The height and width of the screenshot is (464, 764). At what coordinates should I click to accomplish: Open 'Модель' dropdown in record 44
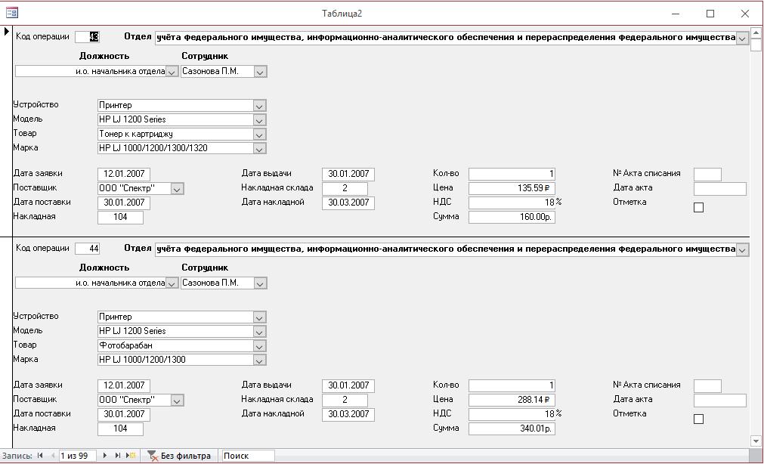(x=259, y=332)
